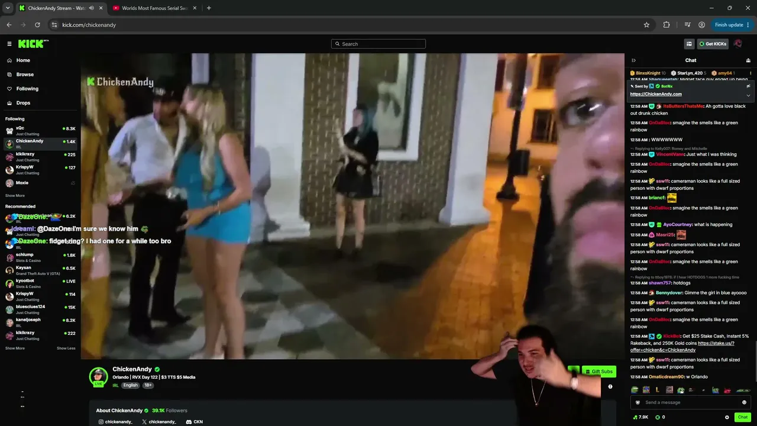Screen dimensions: 757x426
Task: Select the first Pepe emote in quick emotes
Action: 635,390
